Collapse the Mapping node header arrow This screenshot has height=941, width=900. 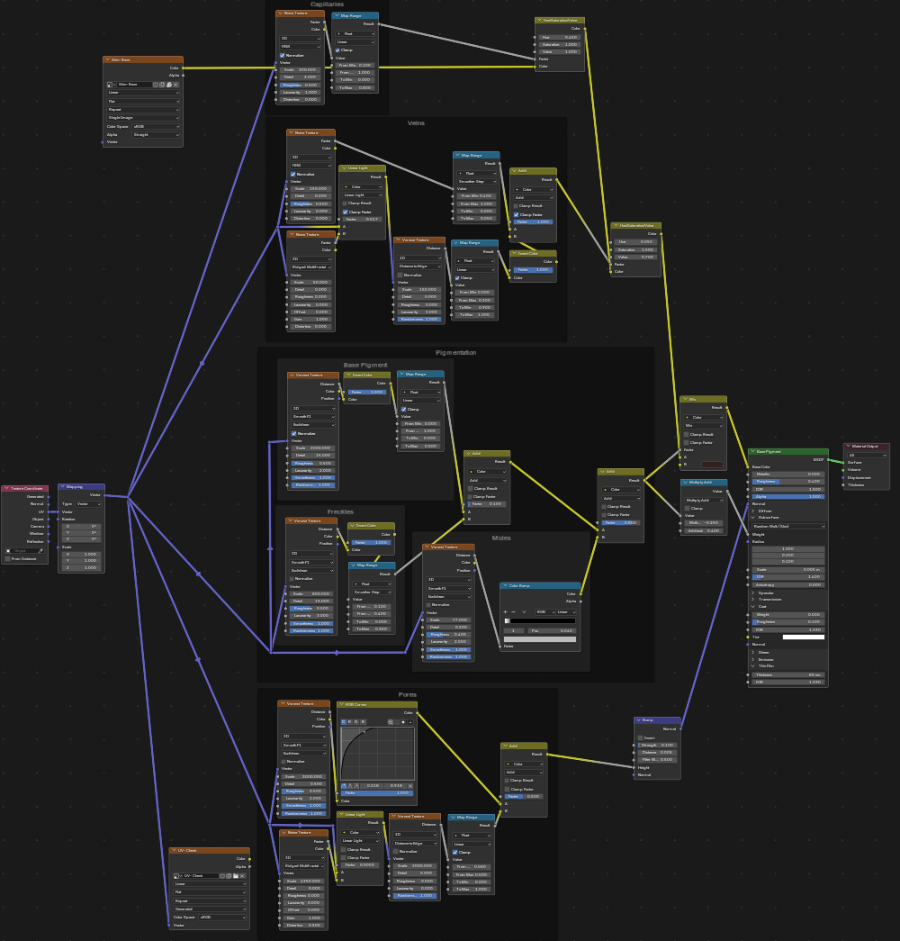pyautogui.click(x=62, y=486)
